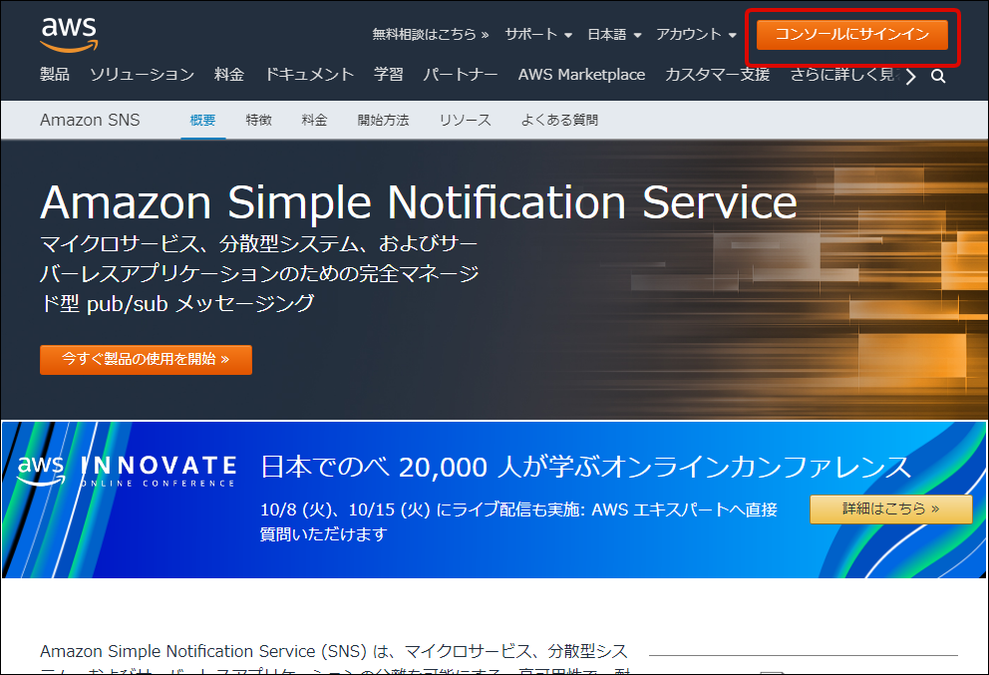Open 無料相談はこちら link
The height and width of the screenshot is (675, 989).
[x=430, y=35]
